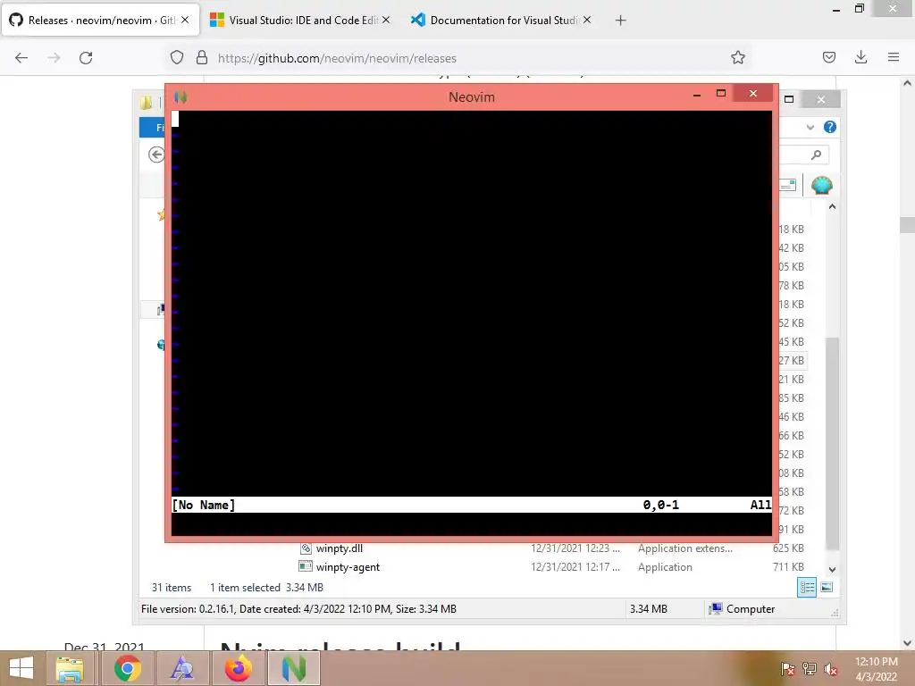Close the Releases neovim tab
Image resolution: width=915 pixels, height=686 pixels.
point(185,20)
